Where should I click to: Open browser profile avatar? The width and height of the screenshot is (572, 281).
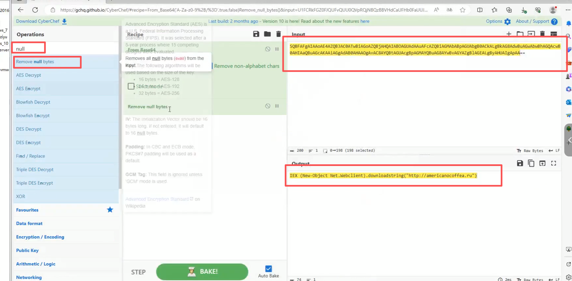pos(553,10)
